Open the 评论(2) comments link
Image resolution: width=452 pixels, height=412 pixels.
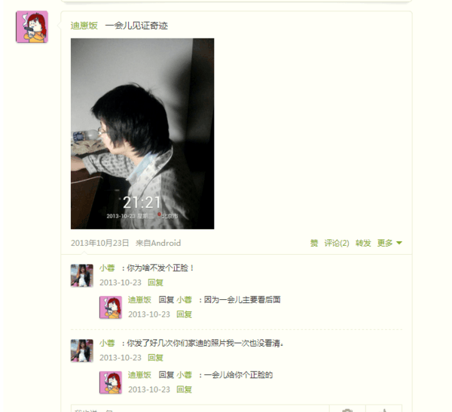tap(337, 243)
